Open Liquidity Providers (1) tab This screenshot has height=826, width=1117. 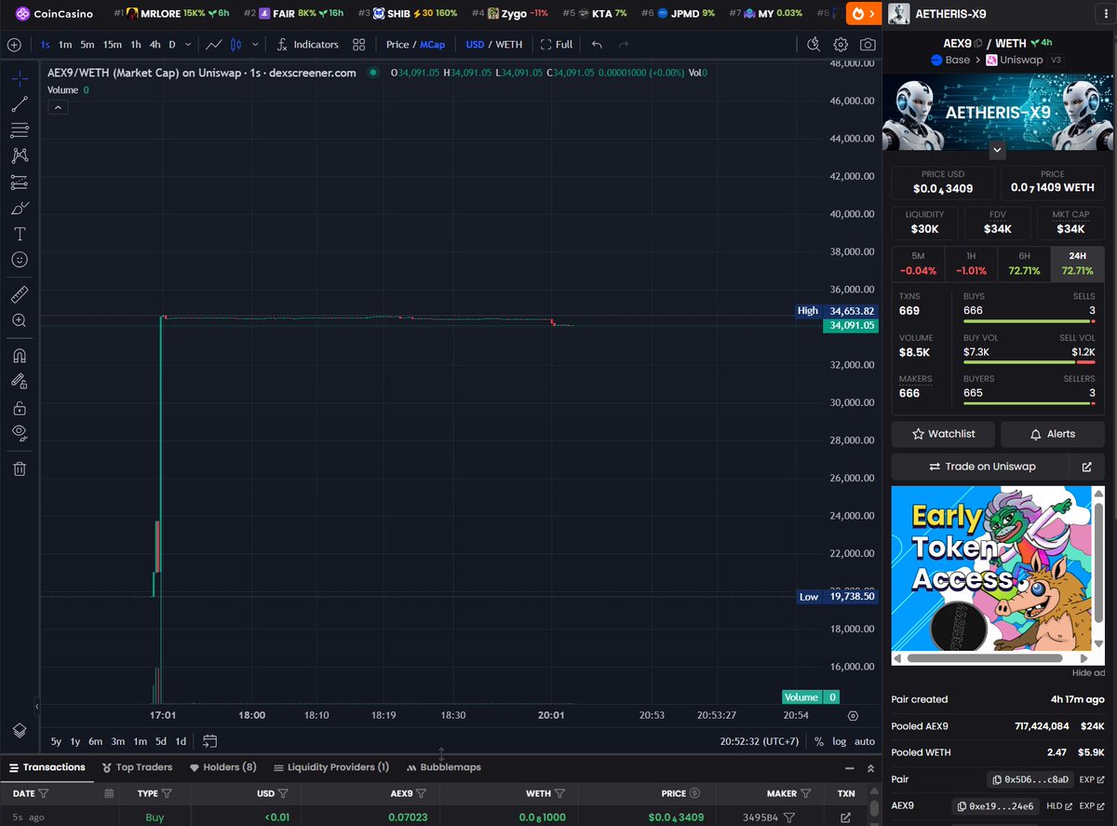pos(331,767)
